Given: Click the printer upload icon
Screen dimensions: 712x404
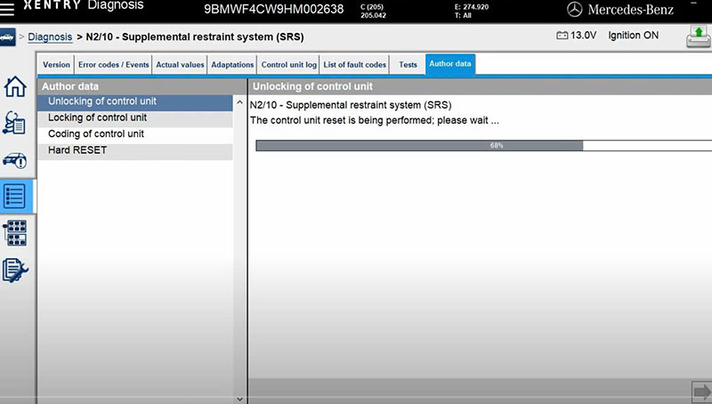Looking at the screenshot, I should [699, 36].
